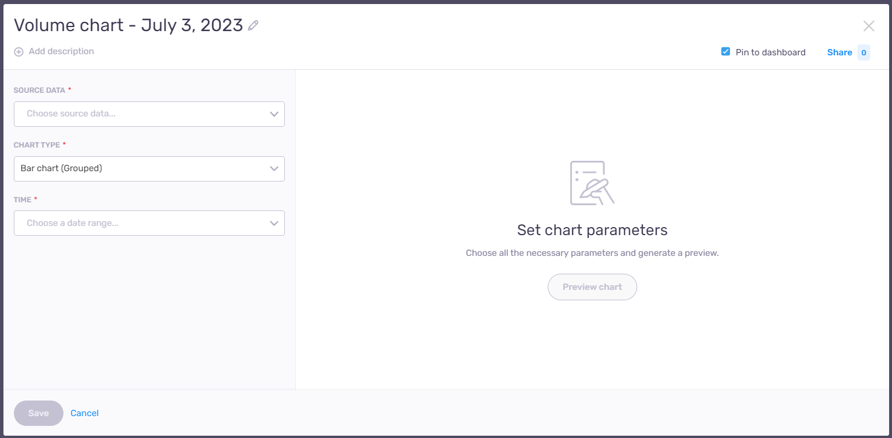Open the Source data chevron
892x438 pixels.
[274, 114]
